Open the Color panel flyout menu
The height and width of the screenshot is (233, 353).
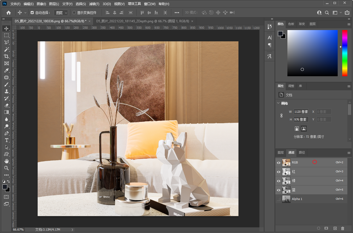[x=349, y=24]
